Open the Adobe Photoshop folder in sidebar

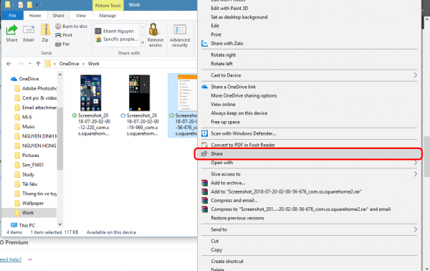tap(36, 88)
